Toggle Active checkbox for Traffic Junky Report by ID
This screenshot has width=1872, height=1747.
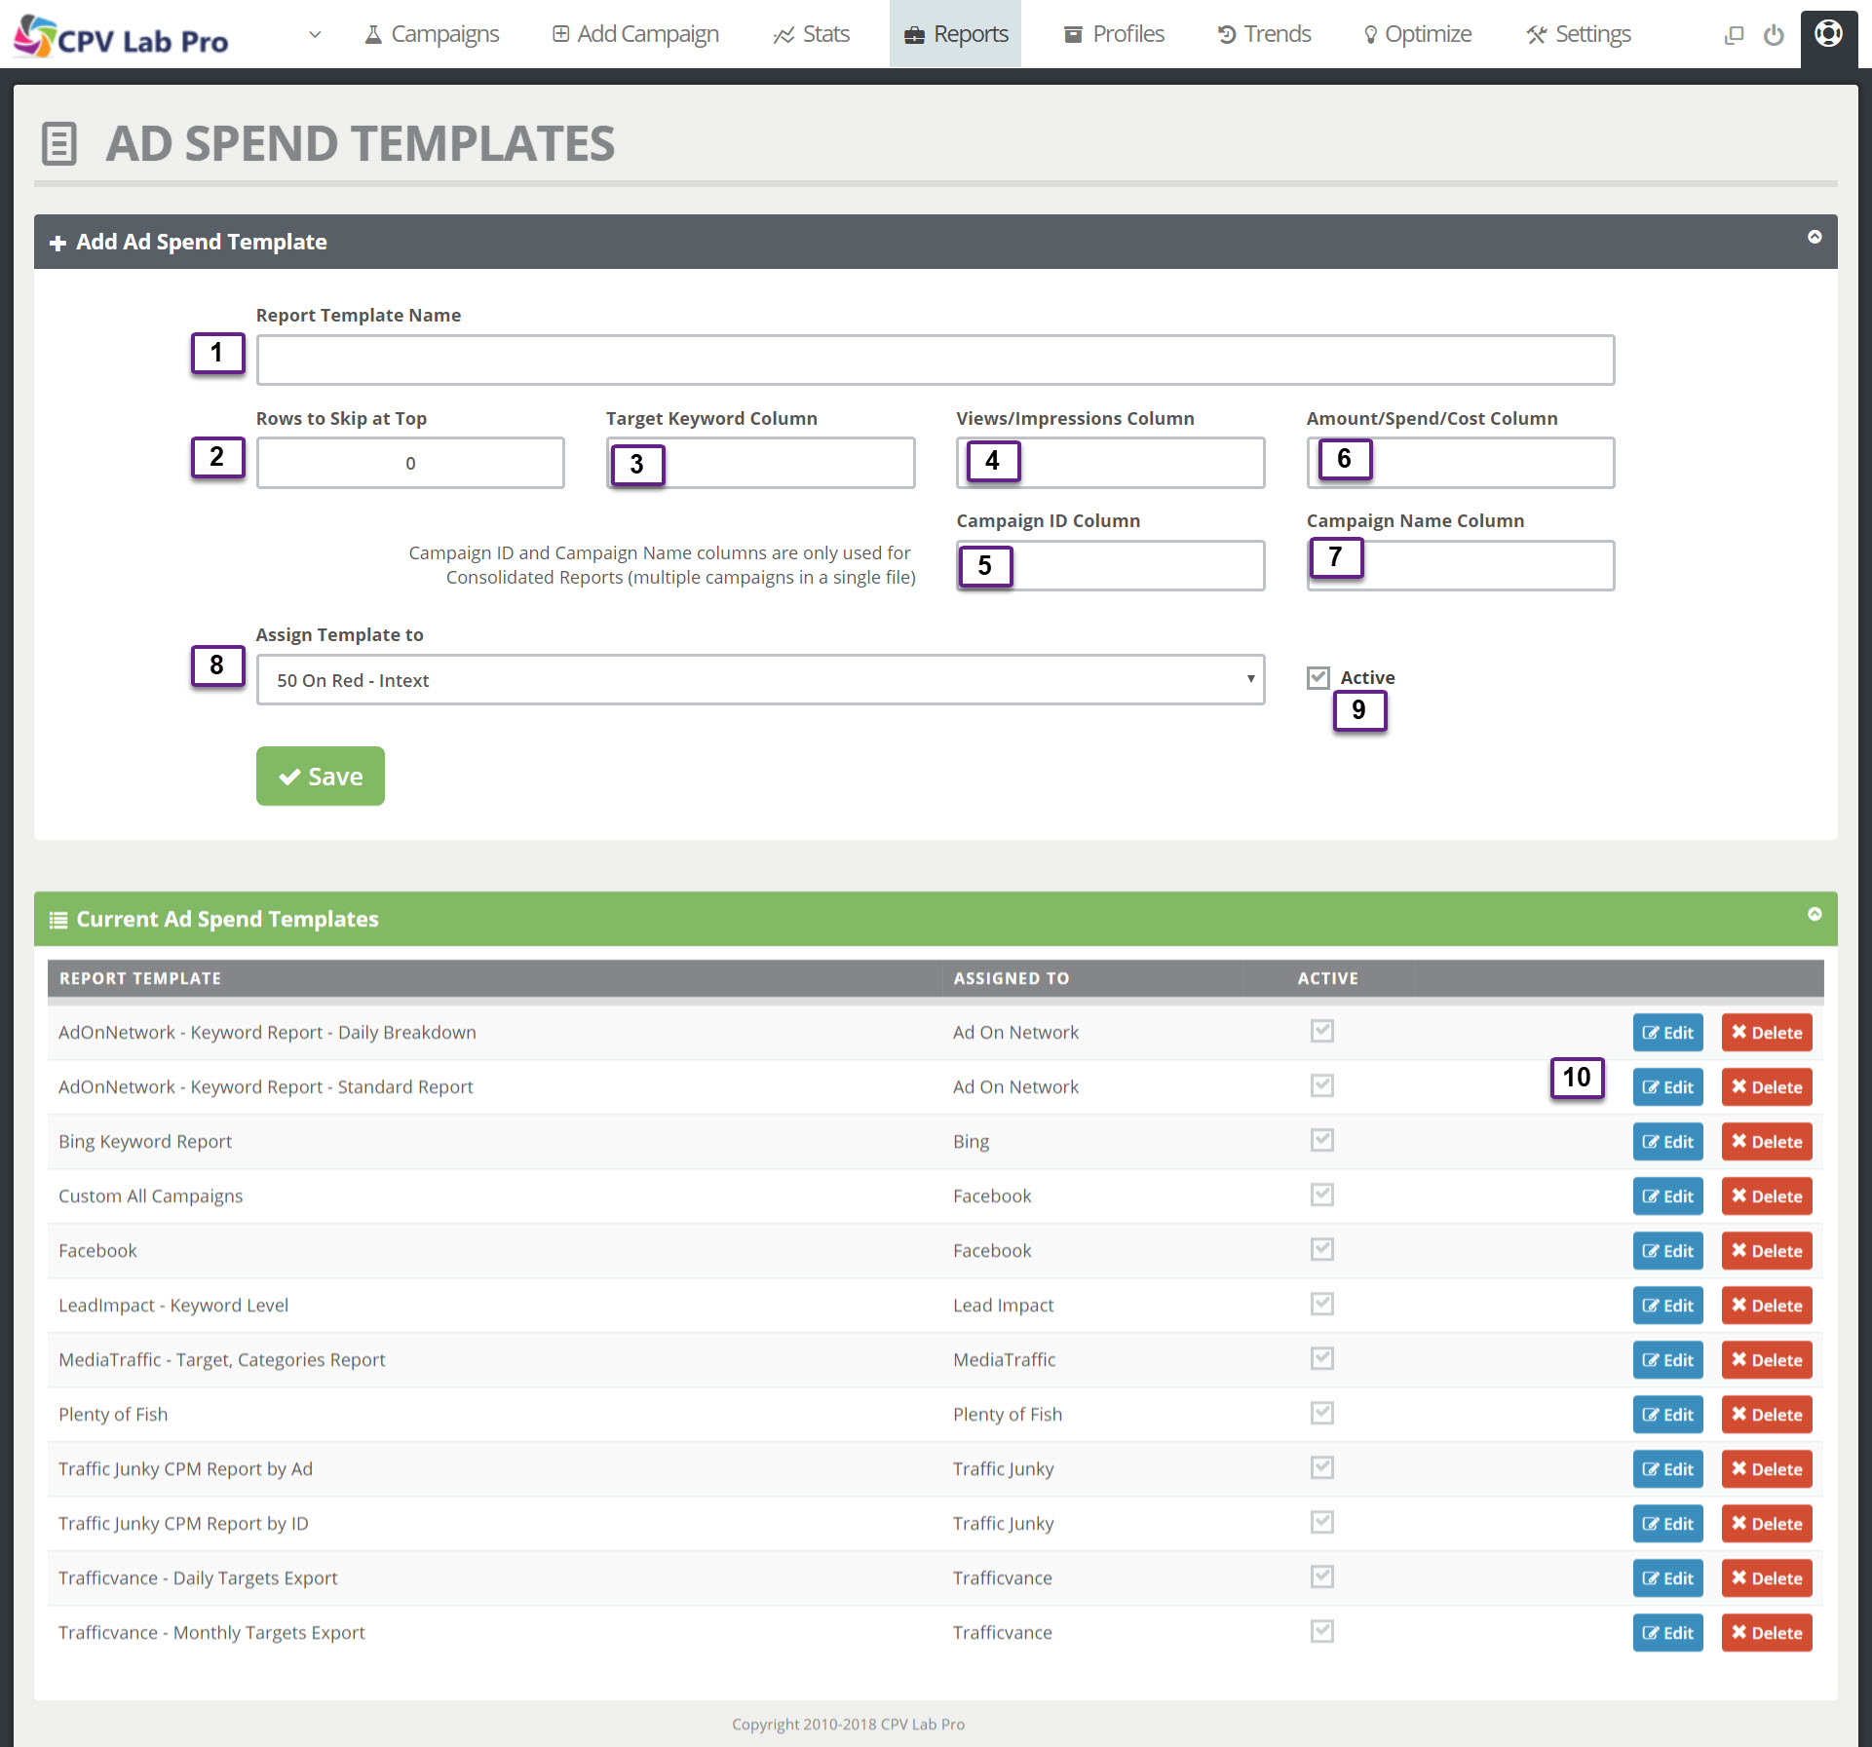pos(1322,1522)
